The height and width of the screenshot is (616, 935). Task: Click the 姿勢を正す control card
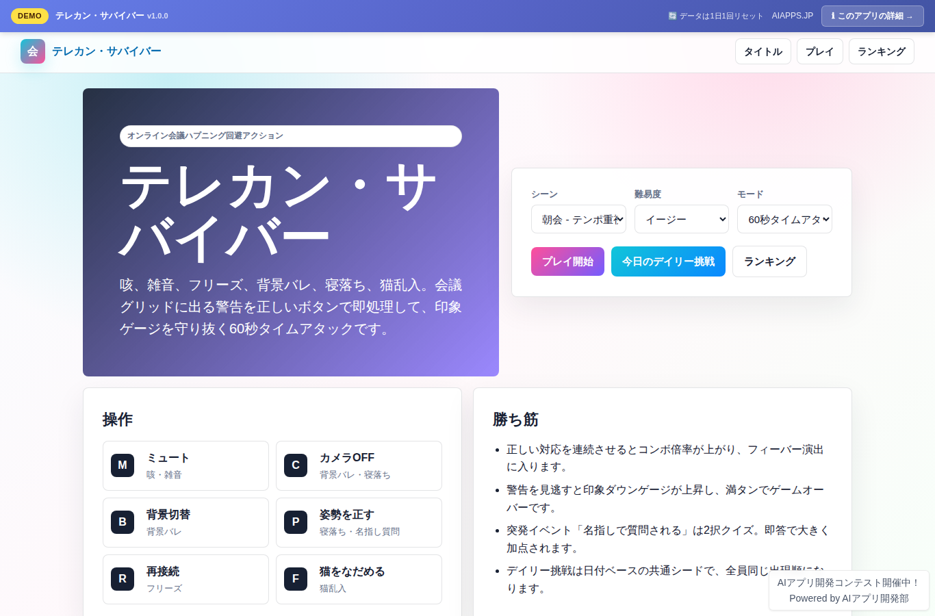pyautogui.click(x=359, y=522)
